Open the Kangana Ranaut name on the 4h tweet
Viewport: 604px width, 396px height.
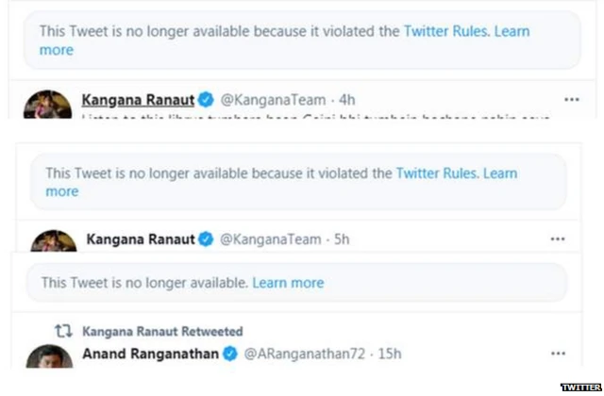click(x=137, y=99)
